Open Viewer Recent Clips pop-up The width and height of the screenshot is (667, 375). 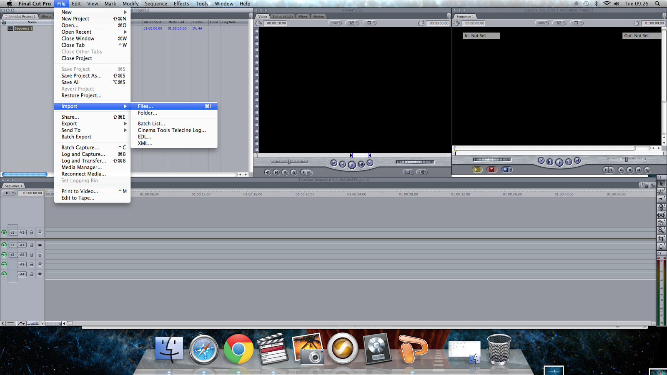click(x=409, y=172)
